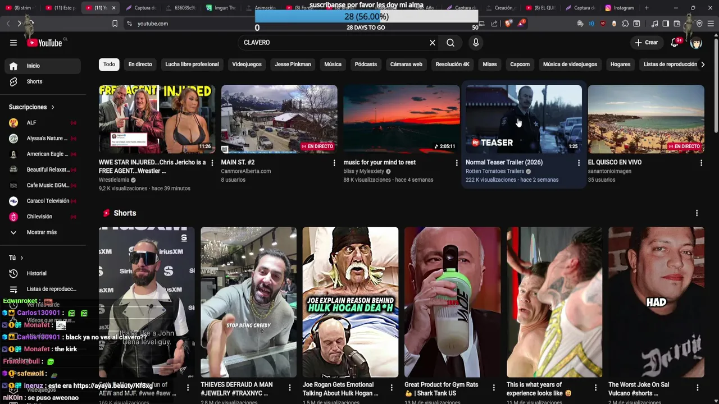
Task: Click the Crear button
Action: pyautogui.click(x=646, y=43)
